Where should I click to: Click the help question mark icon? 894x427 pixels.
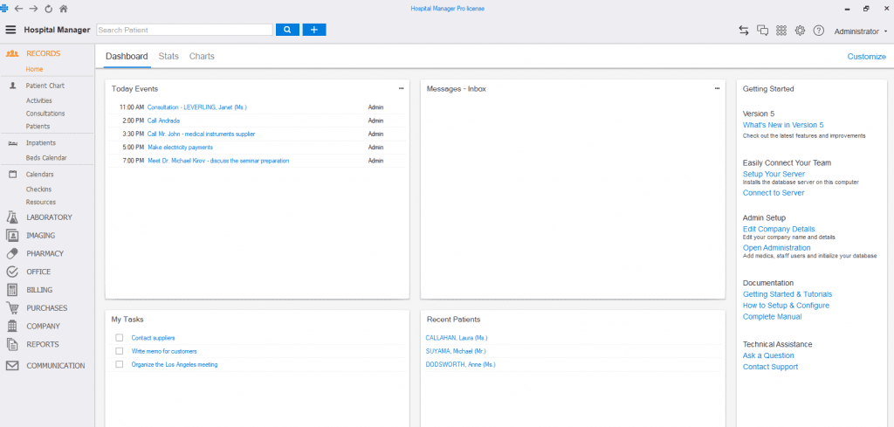coord(818,30)
